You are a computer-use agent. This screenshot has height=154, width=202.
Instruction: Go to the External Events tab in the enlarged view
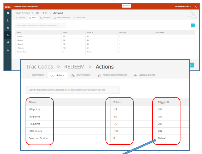pyautogui.click(x=144, y=75)
